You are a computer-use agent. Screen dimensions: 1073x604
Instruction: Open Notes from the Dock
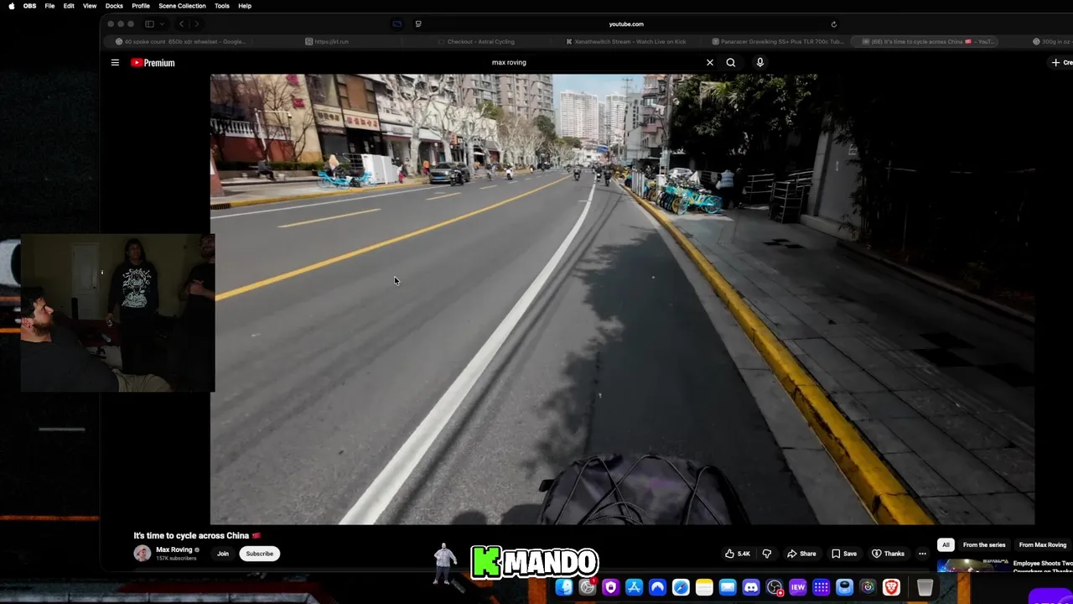(x=704, y=587)
